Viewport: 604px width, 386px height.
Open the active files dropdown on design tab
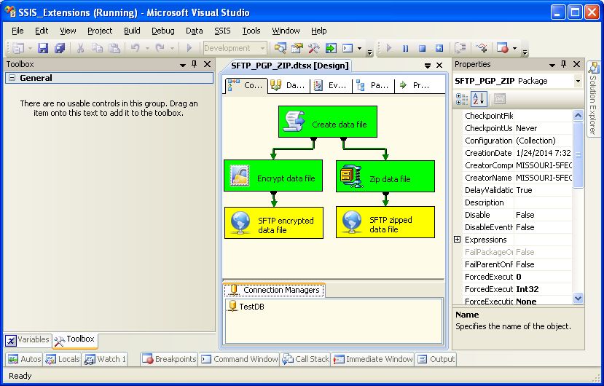click(x=427, y=66)
